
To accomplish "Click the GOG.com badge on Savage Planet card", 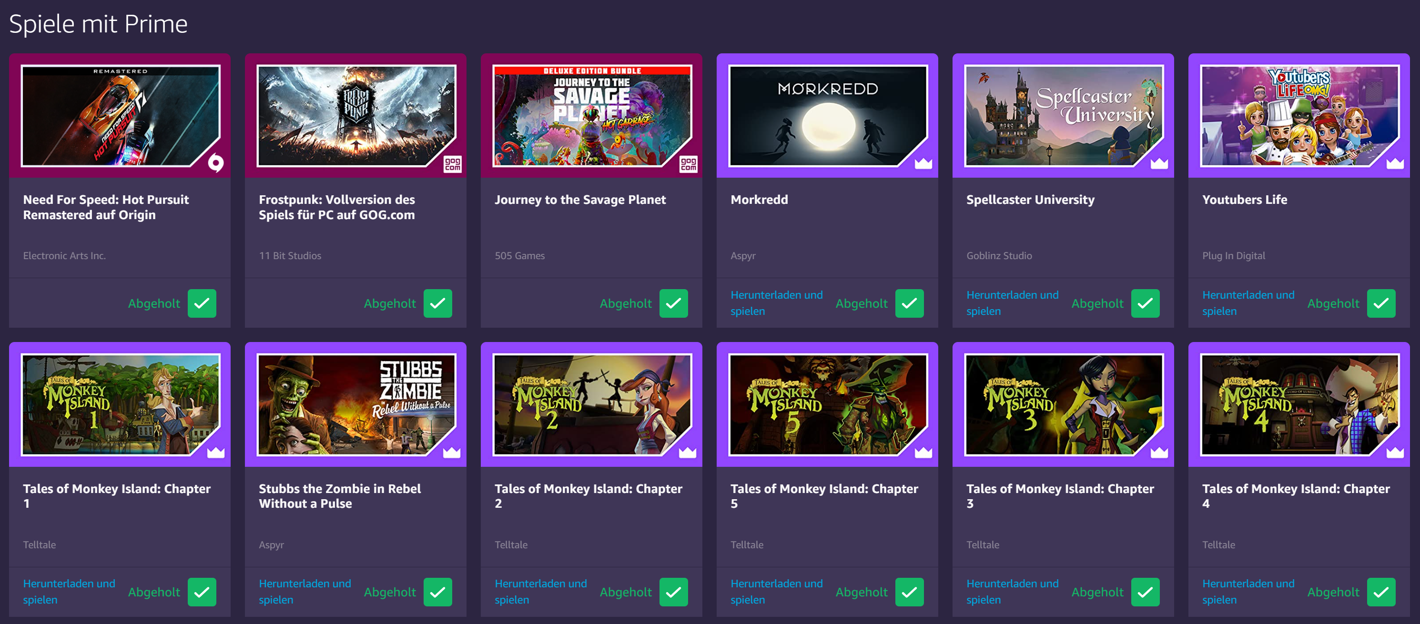I will (x=688, y=164).
